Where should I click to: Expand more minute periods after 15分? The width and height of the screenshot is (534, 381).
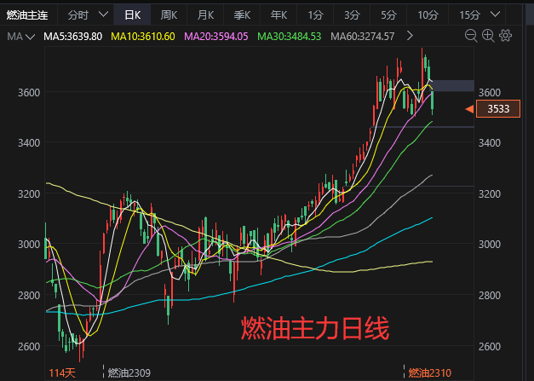tap(495, 14)
